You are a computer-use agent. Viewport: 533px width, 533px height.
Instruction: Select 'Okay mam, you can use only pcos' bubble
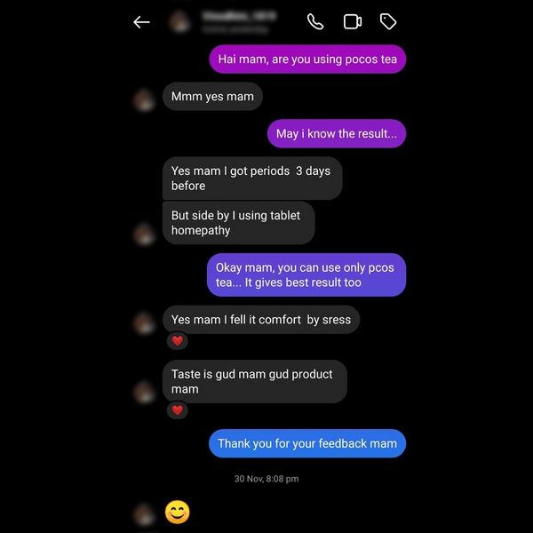tap(306, 274)
